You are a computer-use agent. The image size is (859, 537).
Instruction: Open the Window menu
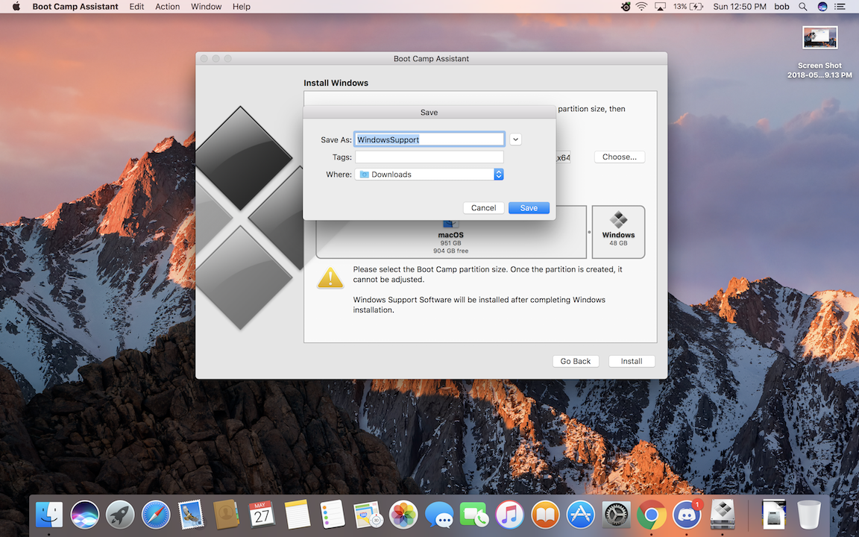206,7
